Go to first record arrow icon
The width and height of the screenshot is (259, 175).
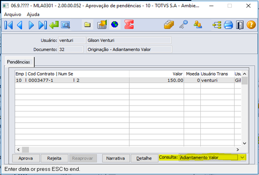click(x=9, y=25)
